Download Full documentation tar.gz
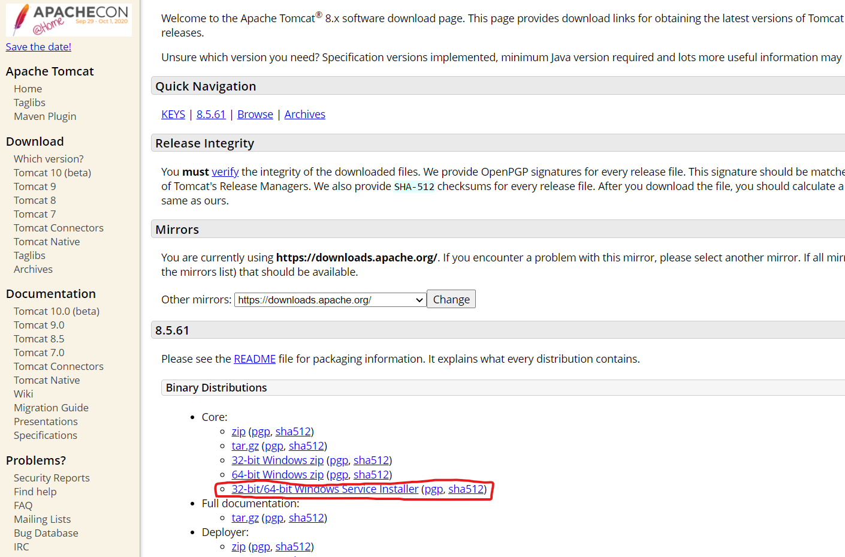 pos(245,518)
